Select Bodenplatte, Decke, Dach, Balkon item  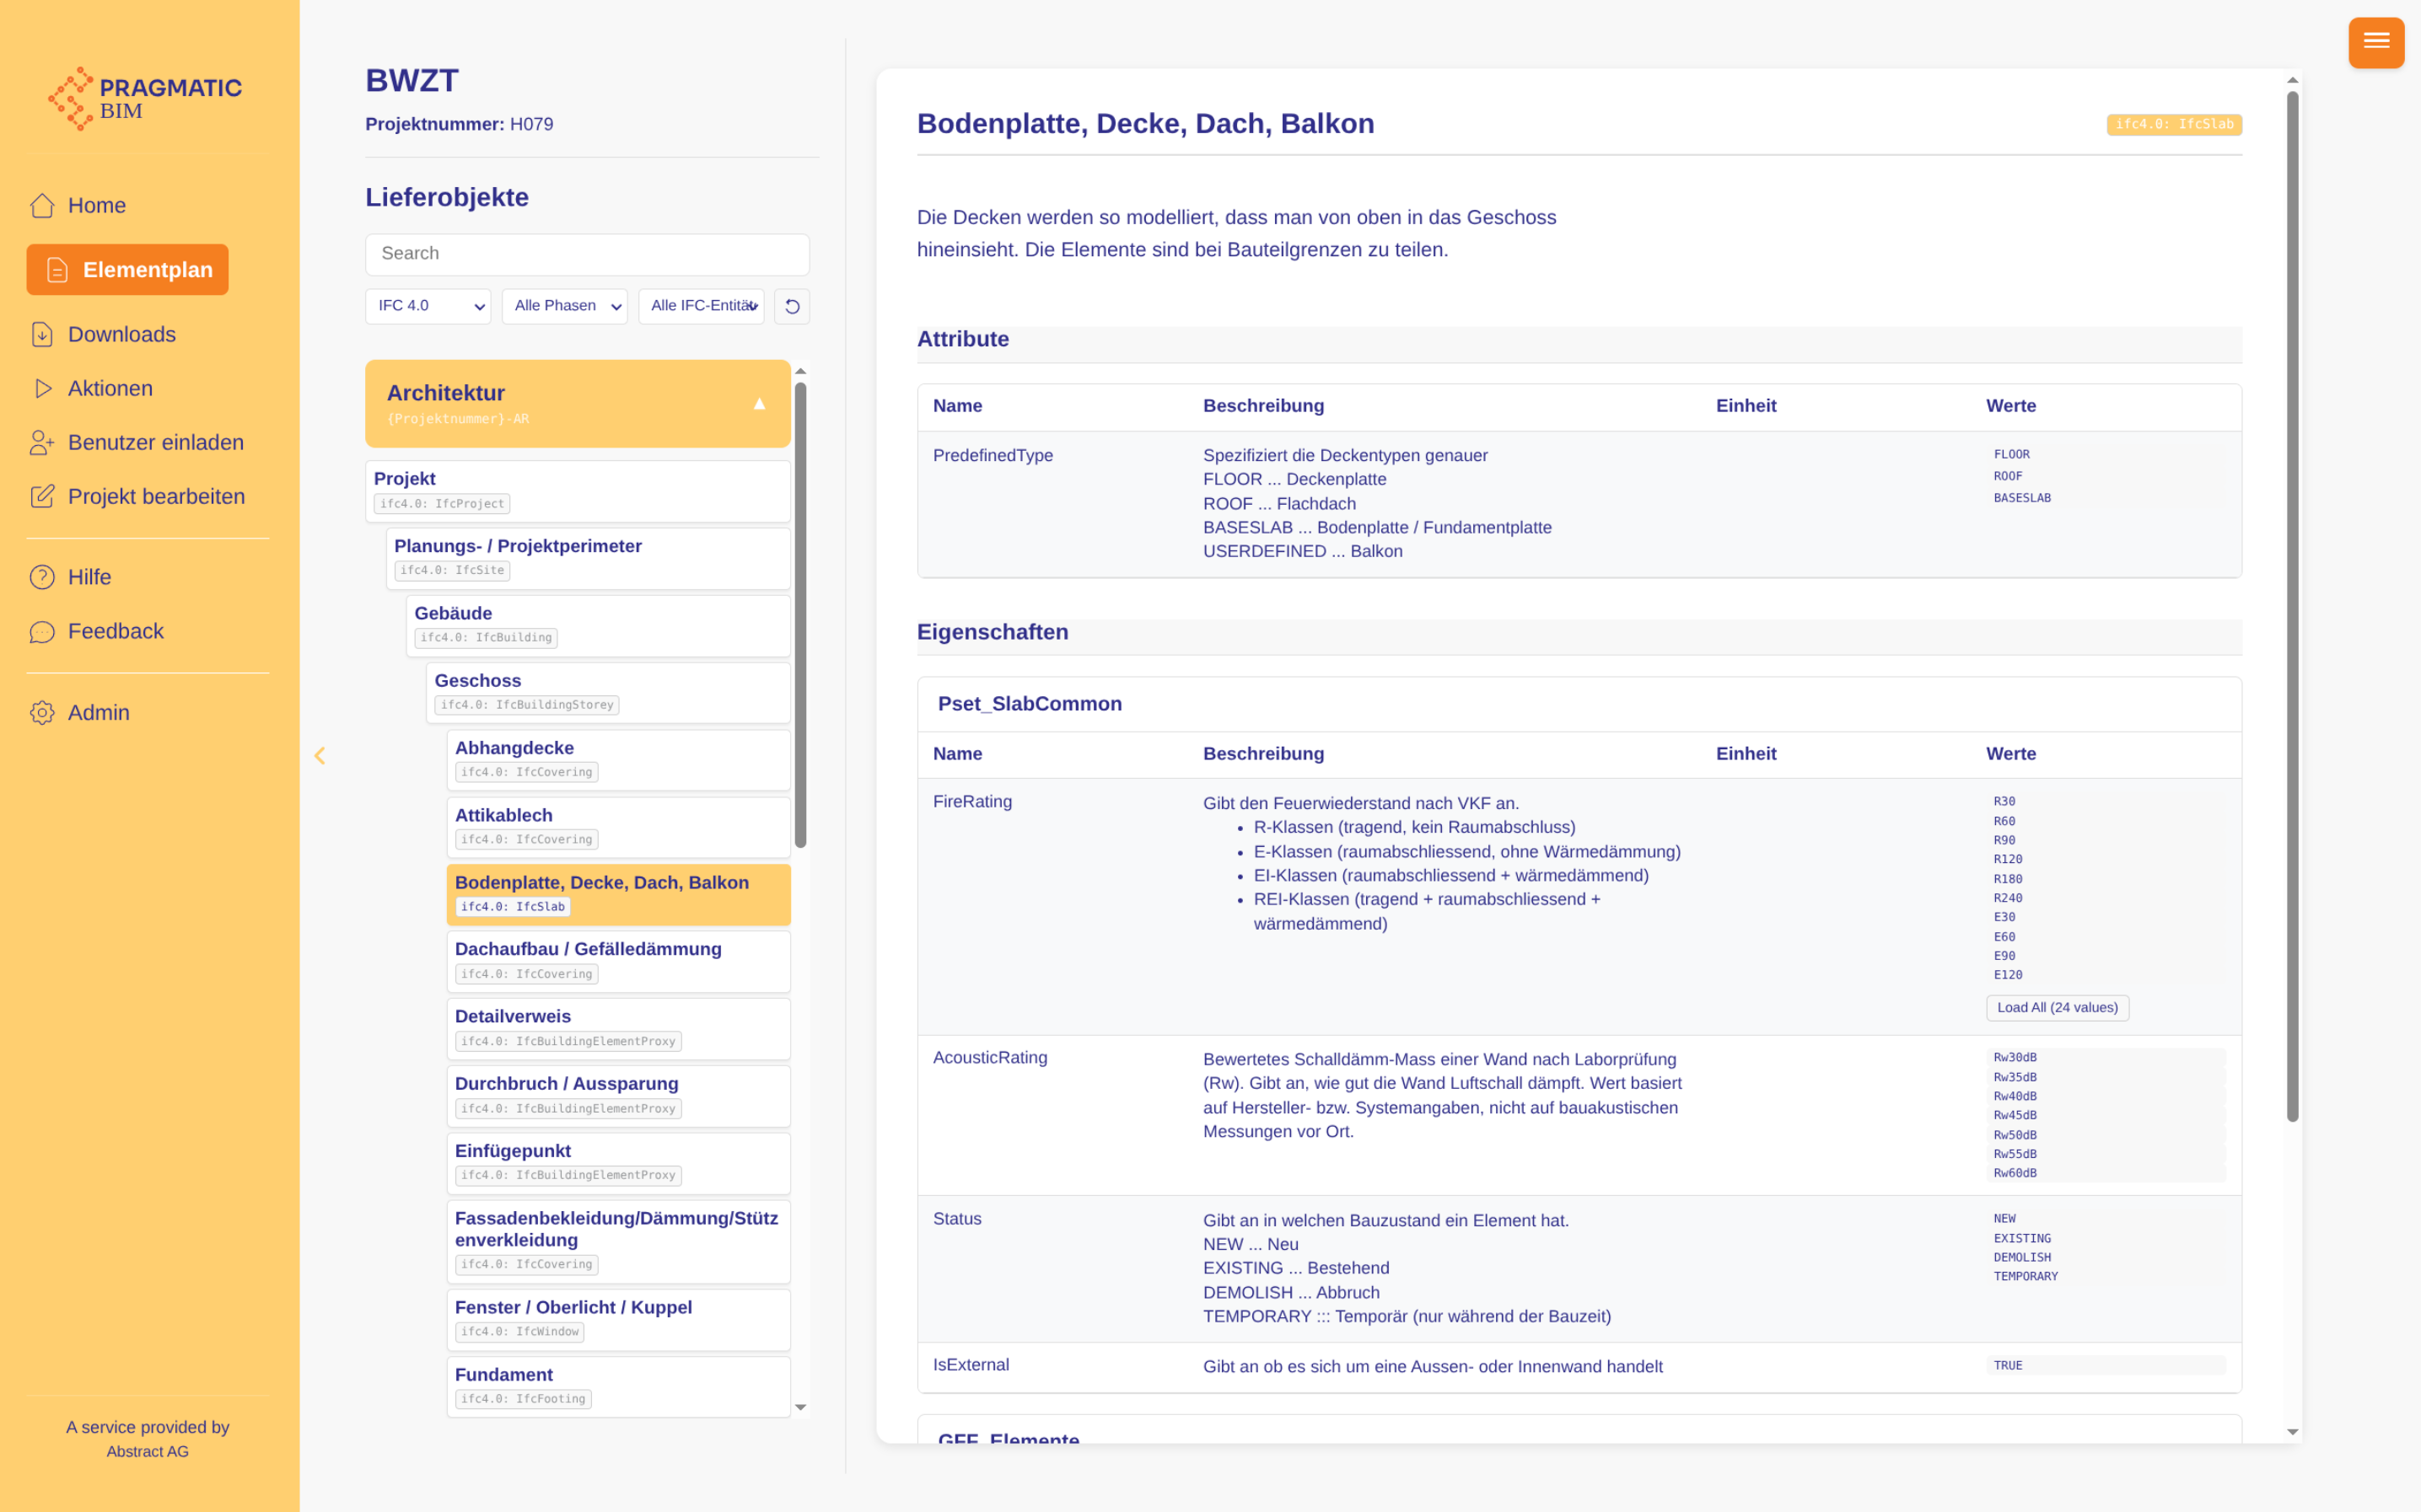pyautogui.click(x=618, y=894)
